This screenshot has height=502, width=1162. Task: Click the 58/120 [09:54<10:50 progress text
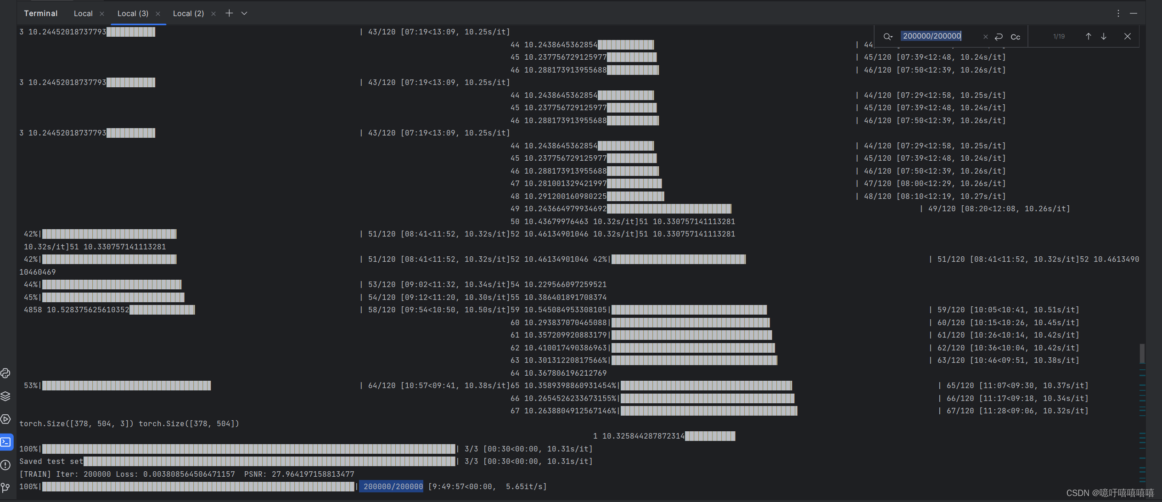tap(439, 310)
